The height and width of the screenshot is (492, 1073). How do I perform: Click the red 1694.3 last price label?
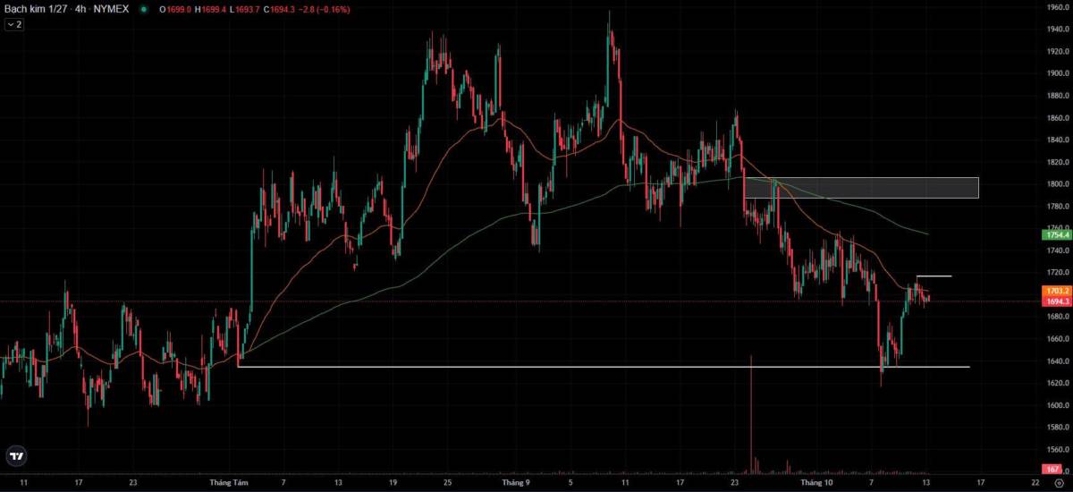point(1057,301)
